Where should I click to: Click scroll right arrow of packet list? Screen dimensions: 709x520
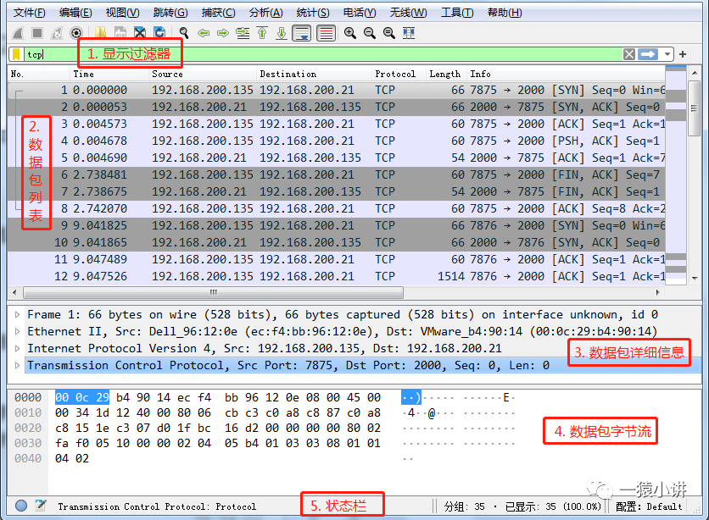(657, 292)
